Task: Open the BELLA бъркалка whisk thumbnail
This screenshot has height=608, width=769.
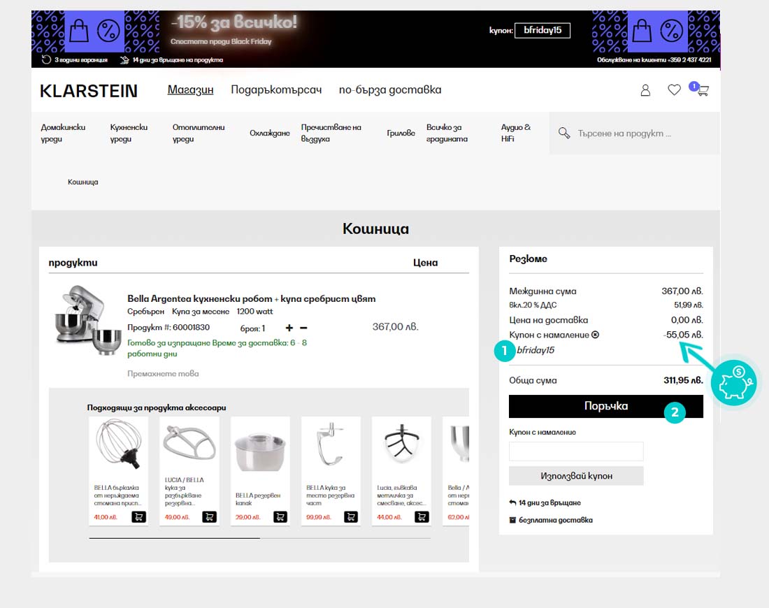Action: 117,444
